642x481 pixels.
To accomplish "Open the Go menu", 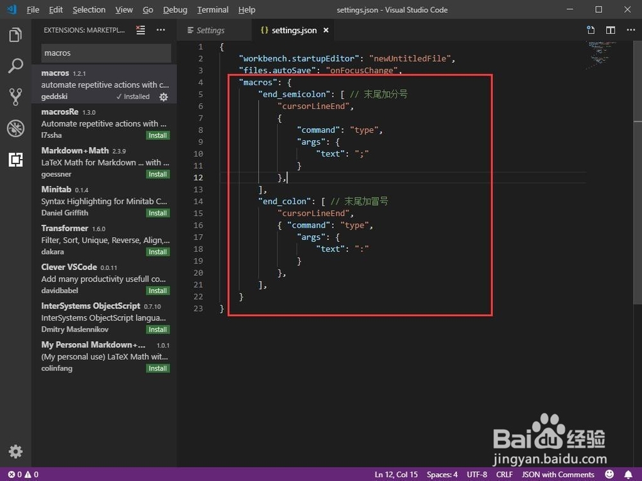I will [148, 10].
